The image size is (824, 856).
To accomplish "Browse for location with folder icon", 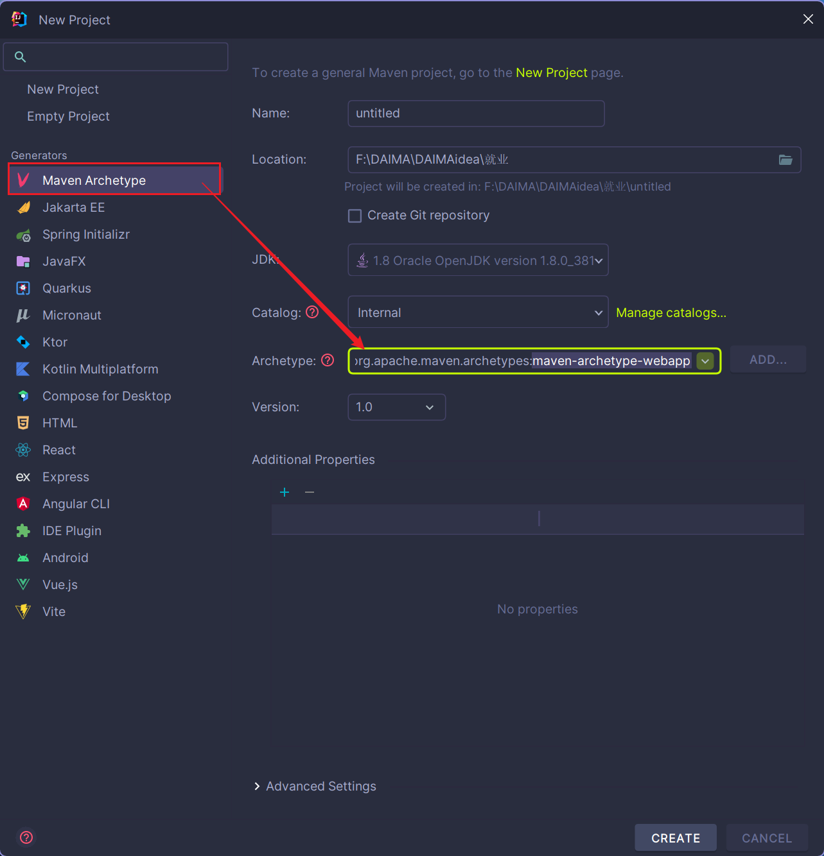I will click(785, 160).
